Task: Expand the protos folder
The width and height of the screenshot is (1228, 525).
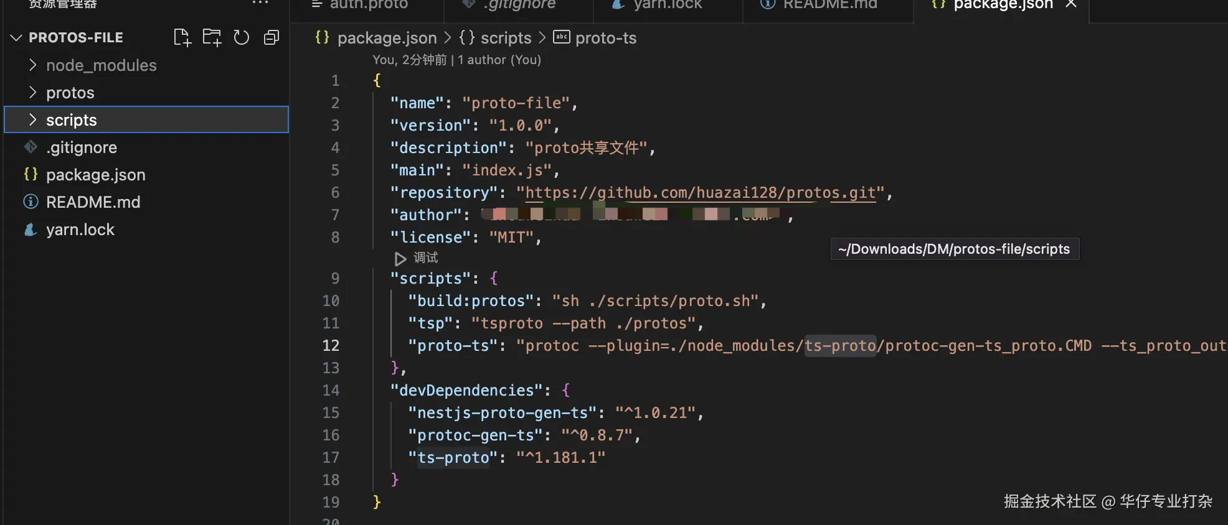Action: click(32, 92)
